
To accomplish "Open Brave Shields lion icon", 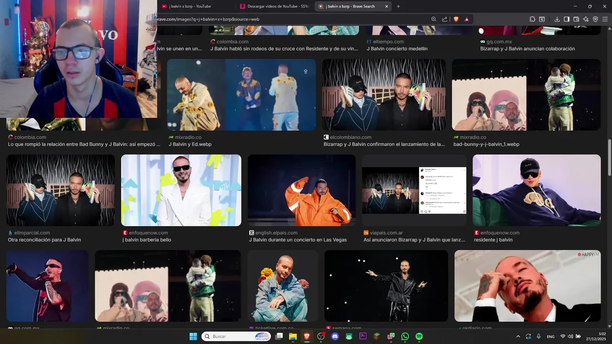I will click(456, 19).
